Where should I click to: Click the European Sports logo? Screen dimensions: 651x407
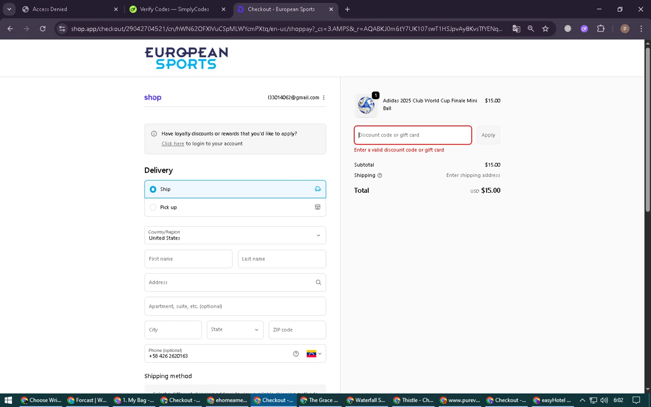[x=186, y=58]
